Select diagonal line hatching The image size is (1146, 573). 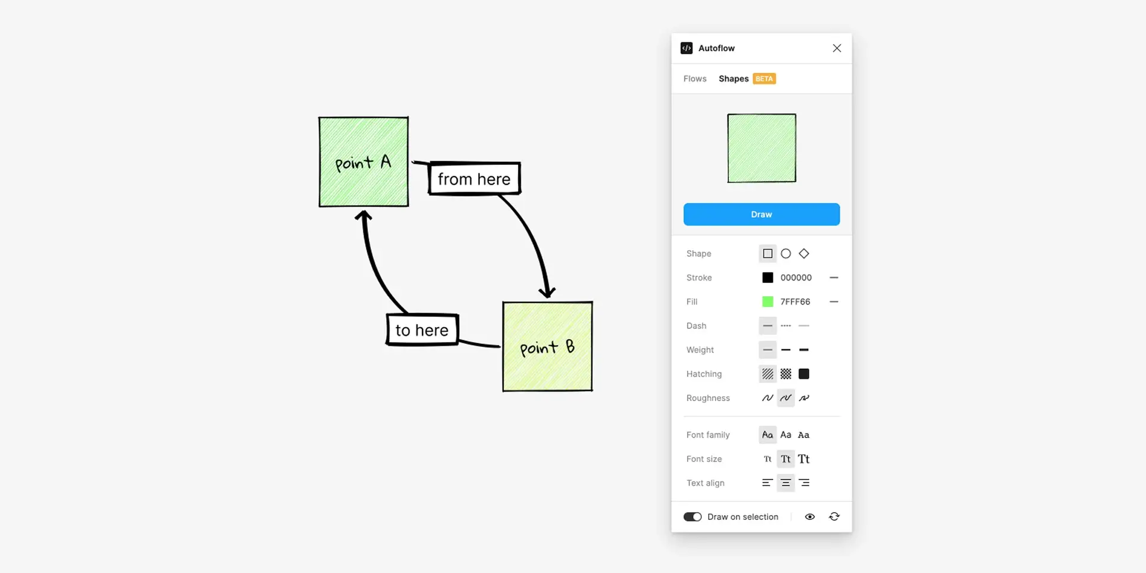tap(768, 374)
